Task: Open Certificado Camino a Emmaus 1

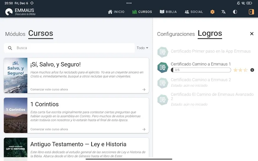Action: pos(201,64)
